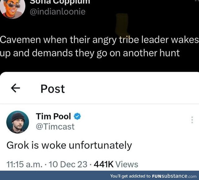Open the @indianloonie handle
The width and height of the screenshot is (199, 180).
coord(58,12)
